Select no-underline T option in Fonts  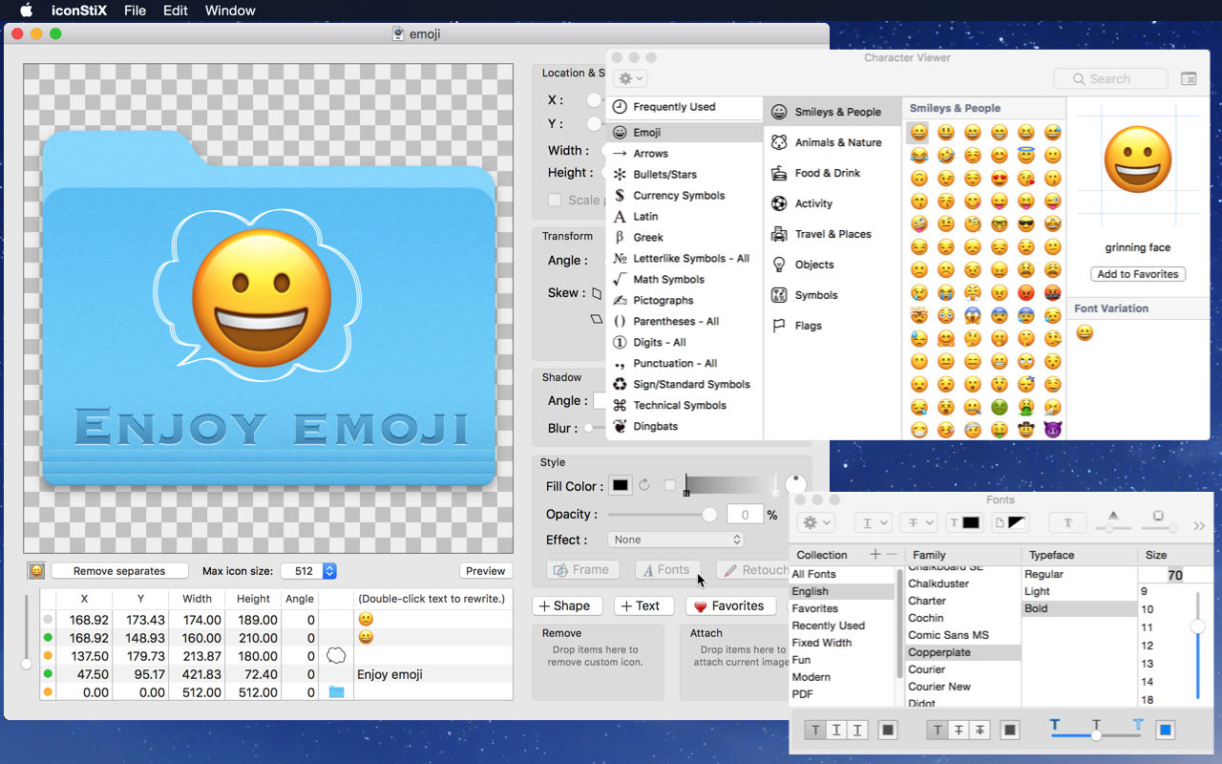815,730
